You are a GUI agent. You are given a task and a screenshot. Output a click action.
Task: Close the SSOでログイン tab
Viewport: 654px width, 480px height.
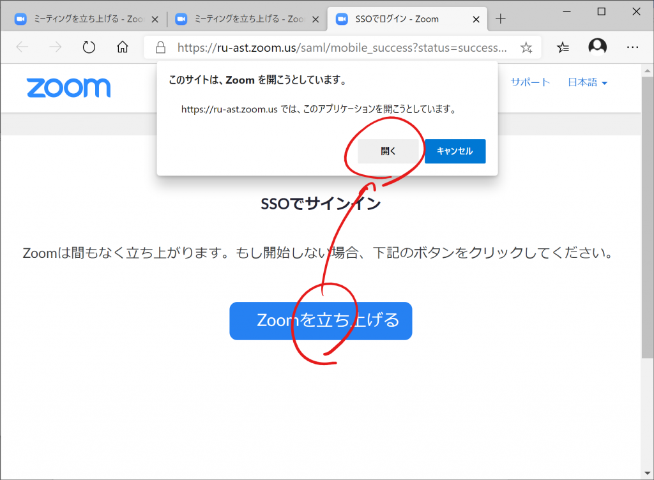pos(476,19)
